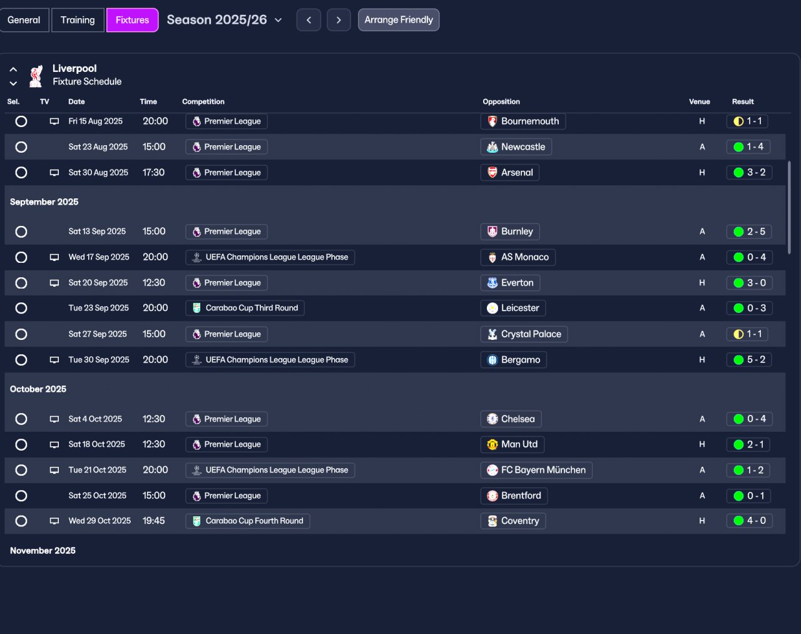Viewport: 801px width, 634px height.
Task: Click the Venue column header
Action: (x=700, y=101)
